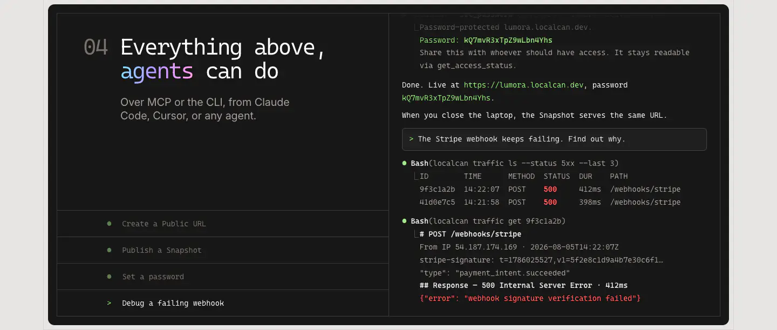Click the 'Everything above, agents can do' heading
Image resolution: width=777 pixels, height=330 pixels.
[x=223, y=59]
